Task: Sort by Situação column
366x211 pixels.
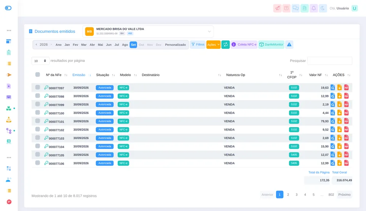Action: pyautogui.click(x=103, y=75)
